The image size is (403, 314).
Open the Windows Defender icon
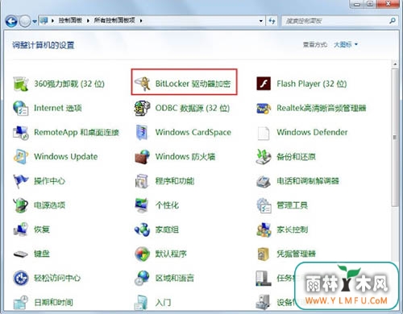264,133
